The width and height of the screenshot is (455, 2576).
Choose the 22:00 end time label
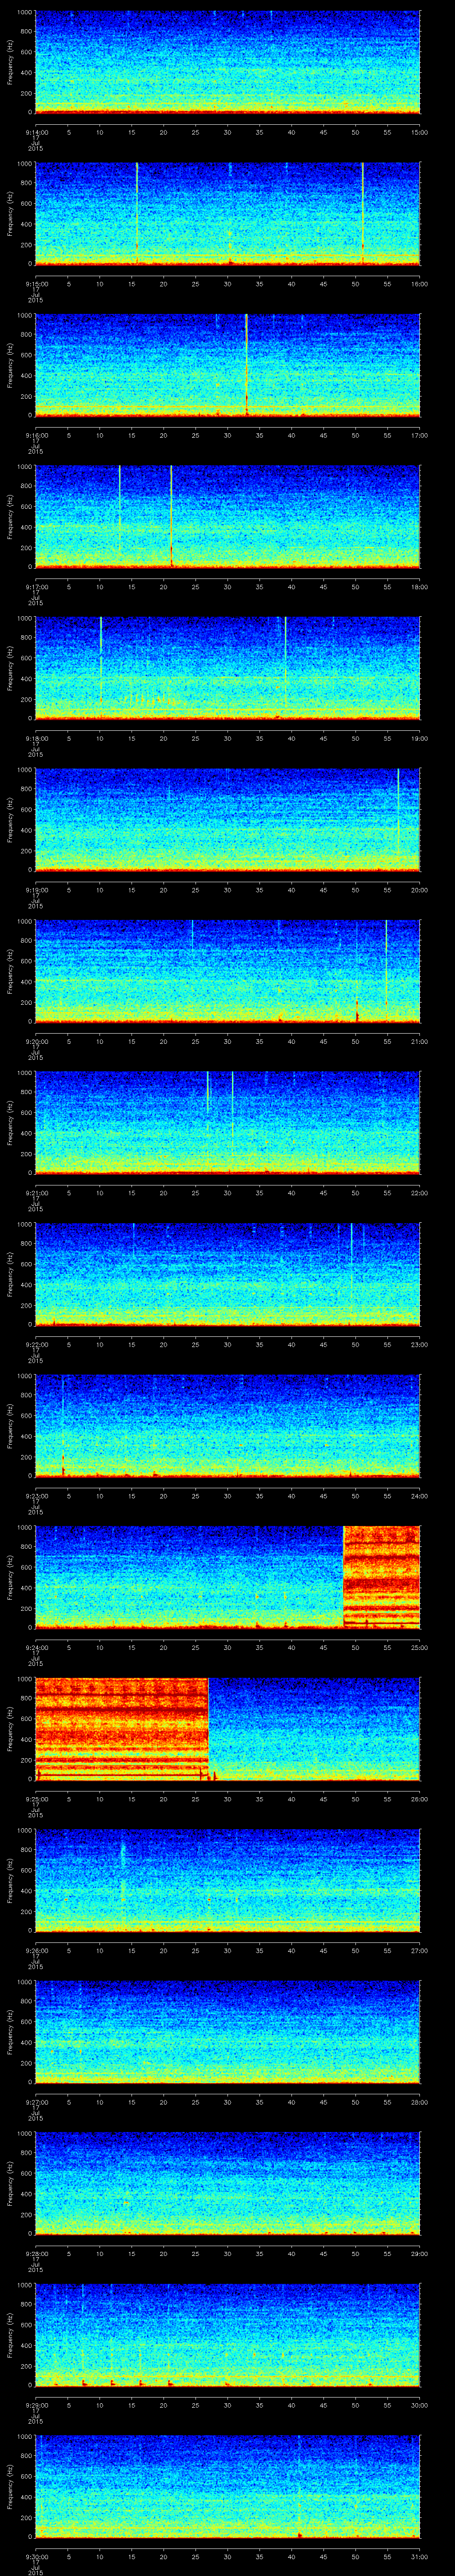(420, 1193)
